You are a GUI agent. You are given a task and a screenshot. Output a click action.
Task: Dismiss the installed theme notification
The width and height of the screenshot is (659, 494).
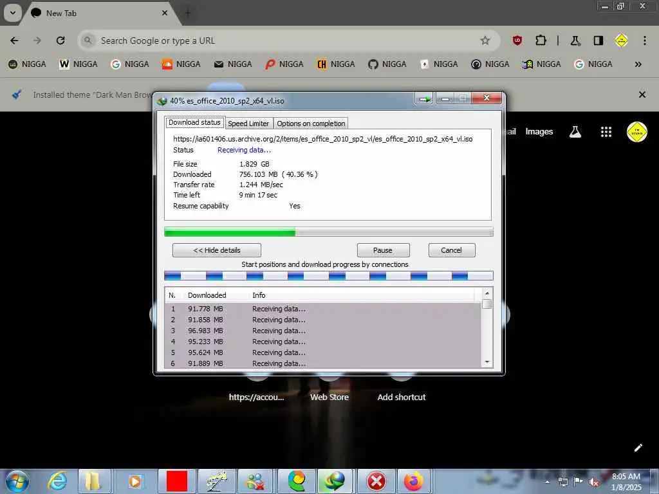click(x=642, y=95)
